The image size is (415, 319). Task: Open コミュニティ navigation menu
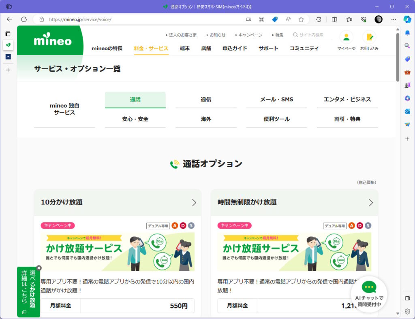pyautogui.click(x=304, y=48)
